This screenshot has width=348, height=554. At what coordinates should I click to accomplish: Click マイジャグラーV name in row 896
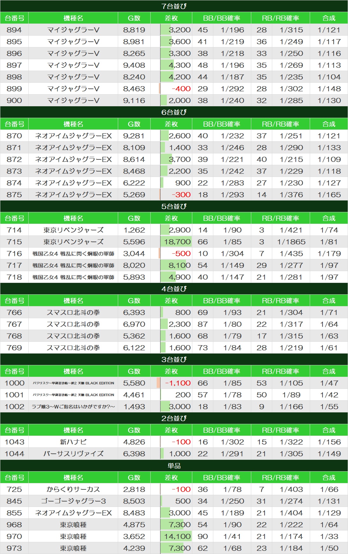73,53
